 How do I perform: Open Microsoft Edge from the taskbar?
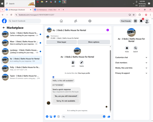point(60,2)
